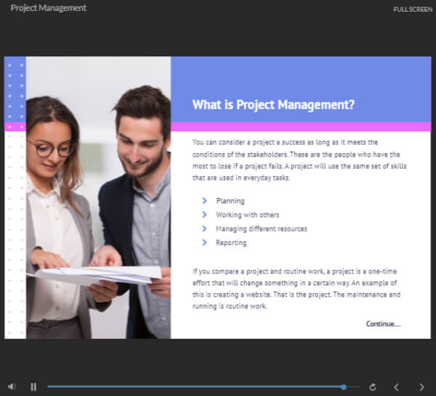The width and height of the screenshot is (436, 396).
Task: Click the chevron beside Planning
Action: pyautogui.click(x=204, y=201)
